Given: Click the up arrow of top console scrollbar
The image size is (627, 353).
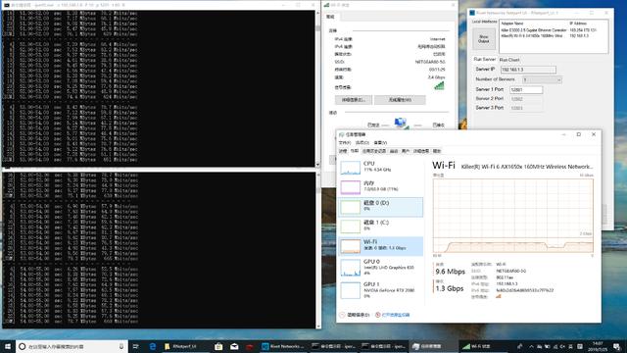Looking at the screenshot, I should (317, 13).
